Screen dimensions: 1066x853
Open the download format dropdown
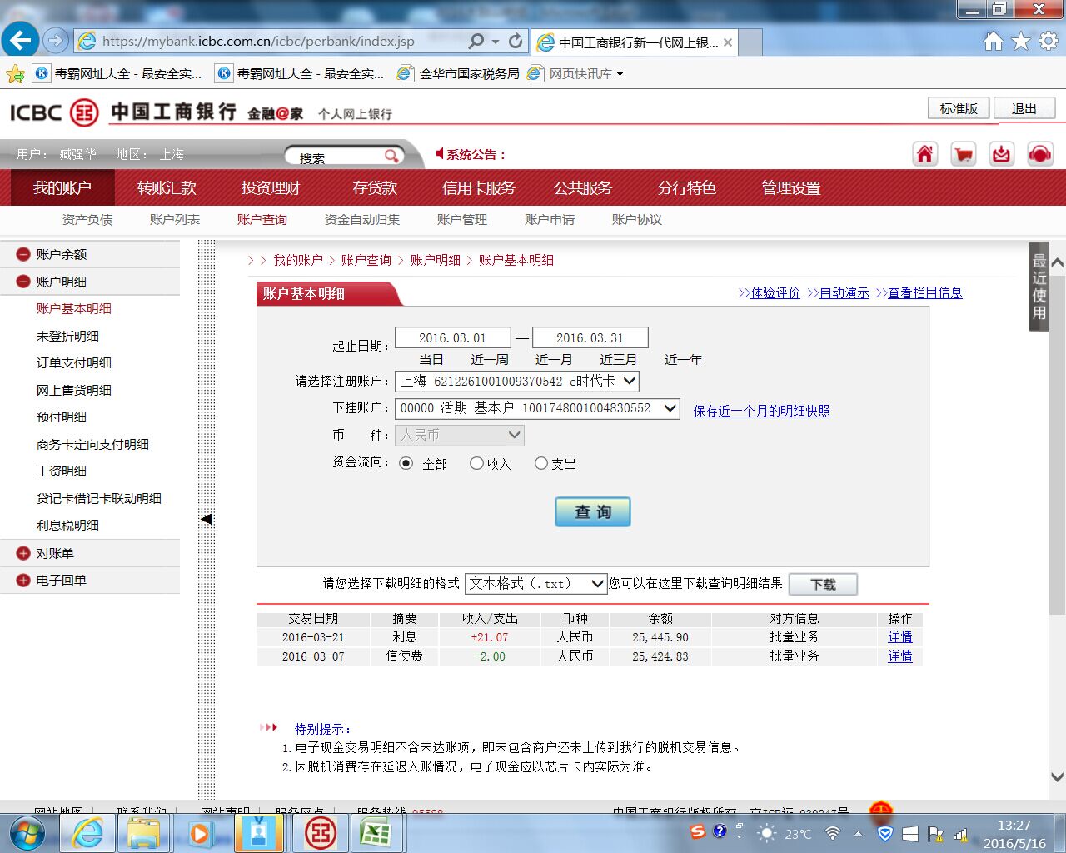click(x=535, y=584)
